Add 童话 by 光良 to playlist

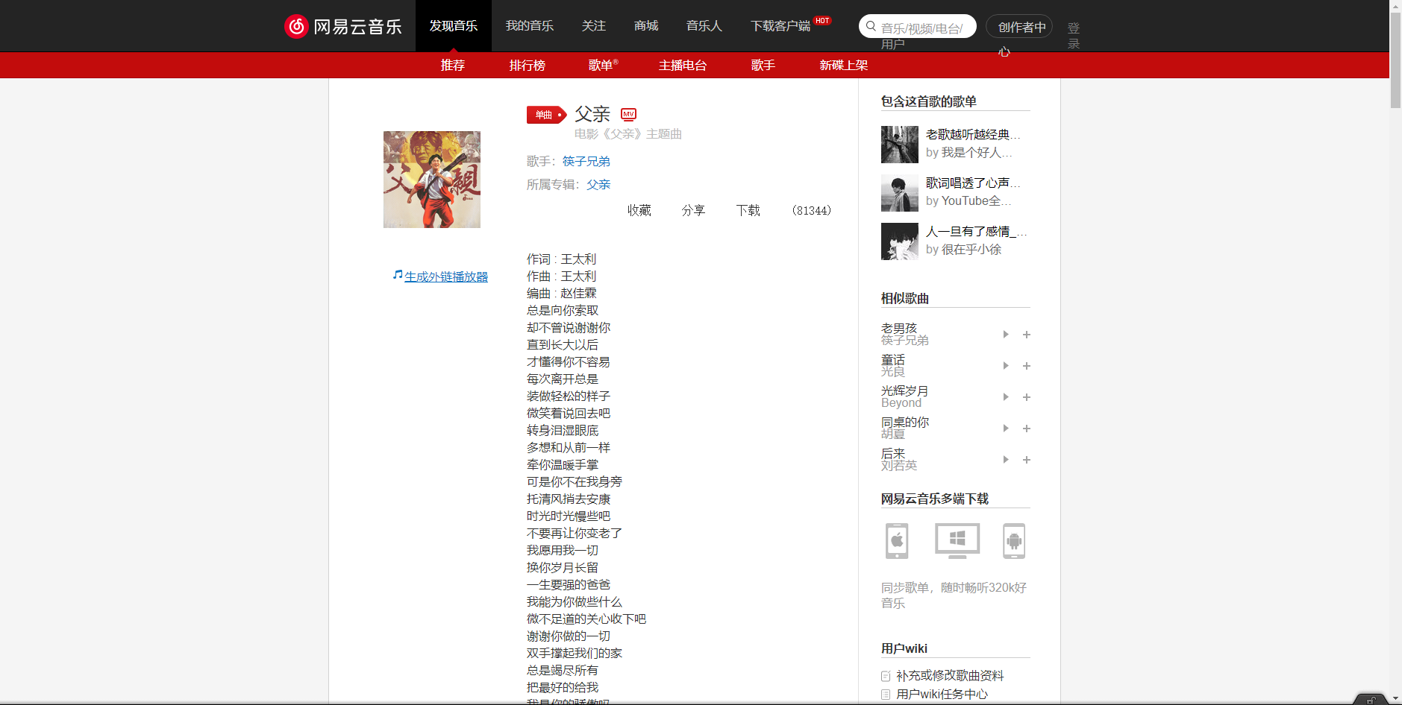[1027, 366]
